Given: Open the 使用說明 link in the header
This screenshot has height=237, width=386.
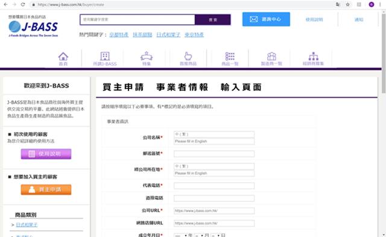Looking at the screenshot, I should (314, 19).
